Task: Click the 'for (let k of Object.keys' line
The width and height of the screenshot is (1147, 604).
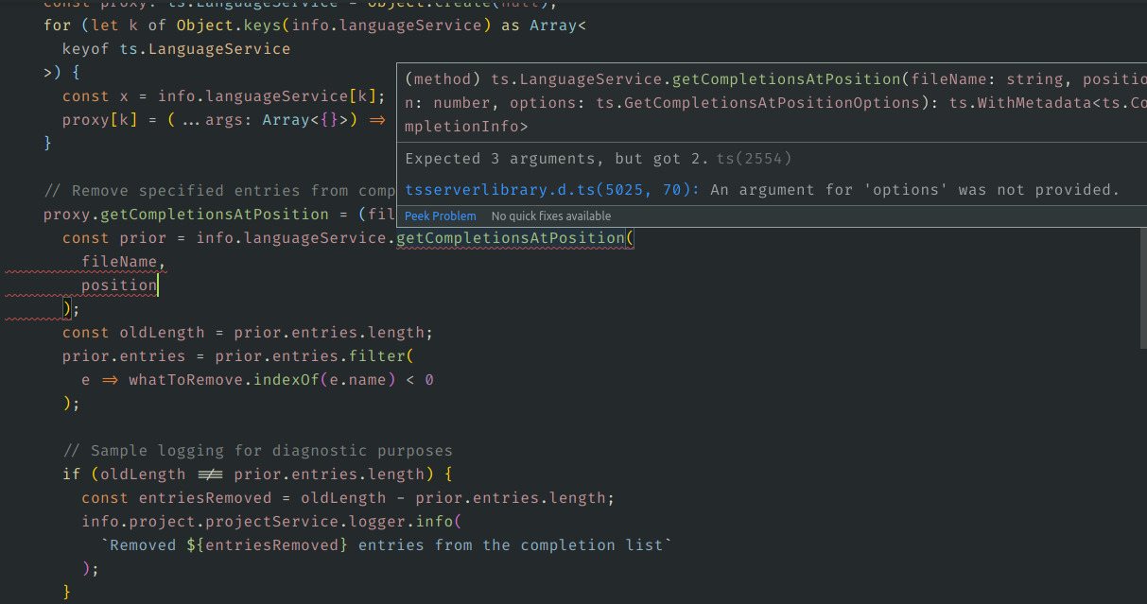Action: [x=315, y=26]
